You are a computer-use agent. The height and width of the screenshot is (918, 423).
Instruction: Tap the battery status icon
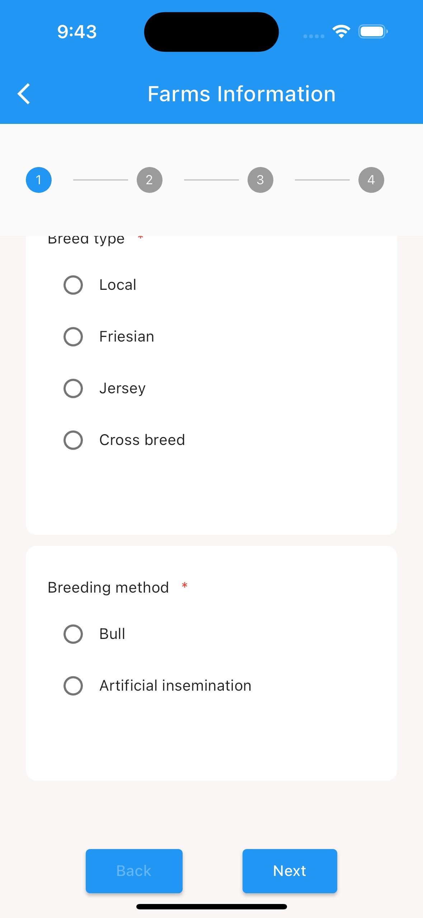373,32
